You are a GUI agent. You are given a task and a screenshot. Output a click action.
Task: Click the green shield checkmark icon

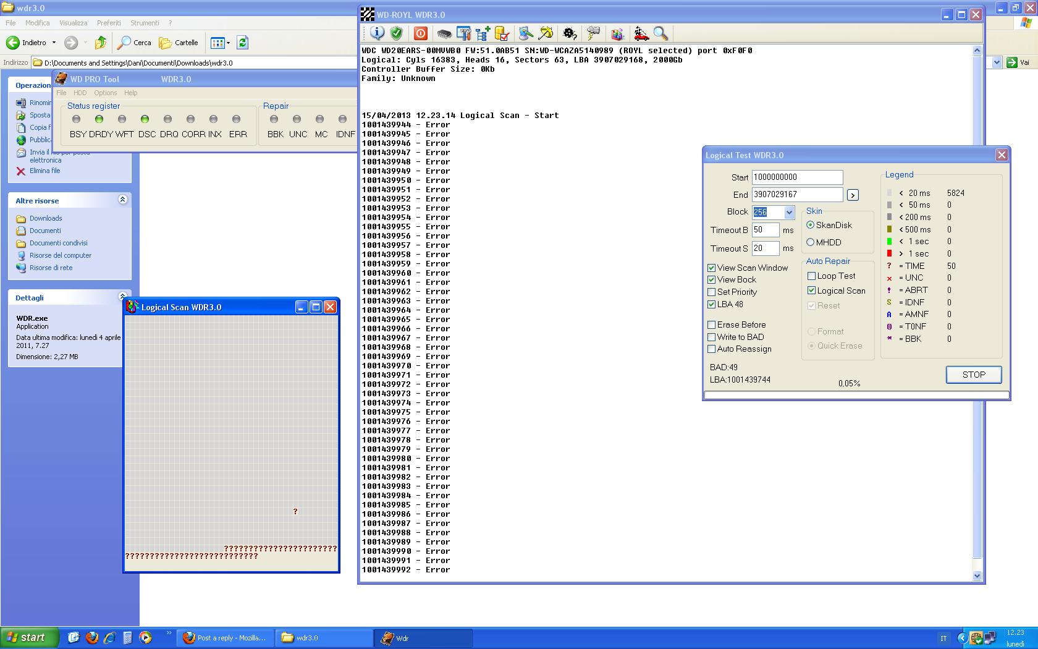397,33
